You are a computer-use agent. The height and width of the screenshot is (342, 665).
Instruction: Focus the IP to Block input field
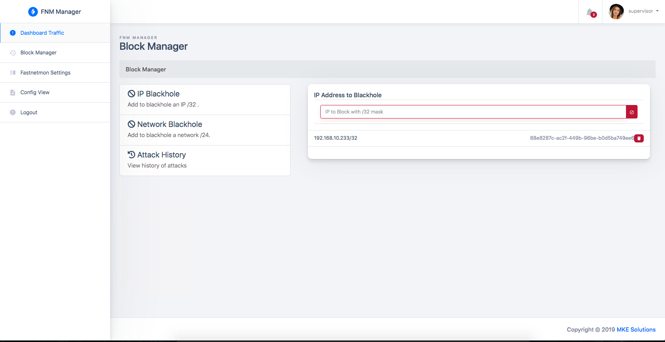coord(473,112)
